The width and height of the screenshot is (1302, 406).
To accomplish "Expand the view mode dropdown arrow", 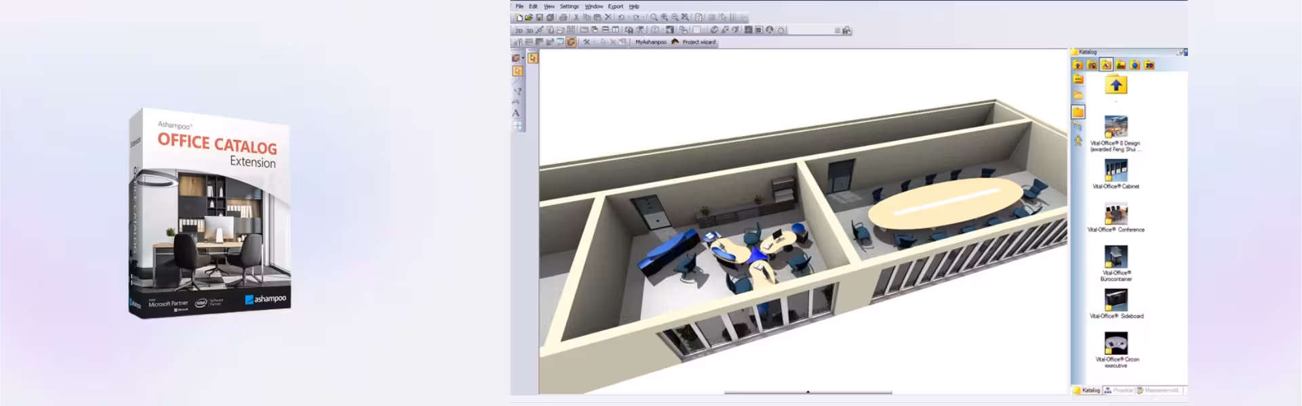I will click(523, 58).
